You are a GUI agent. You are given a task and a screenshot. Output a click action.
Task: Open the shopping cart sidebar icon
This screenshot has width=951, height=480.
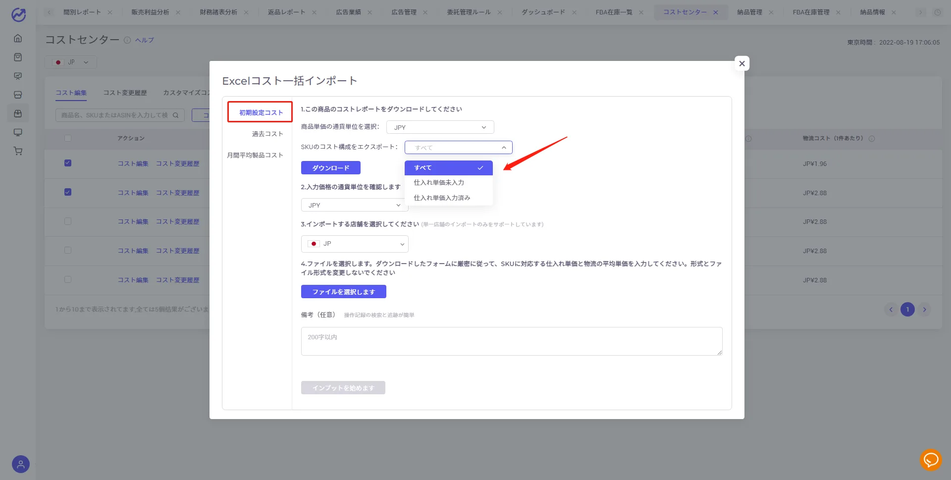18,151
